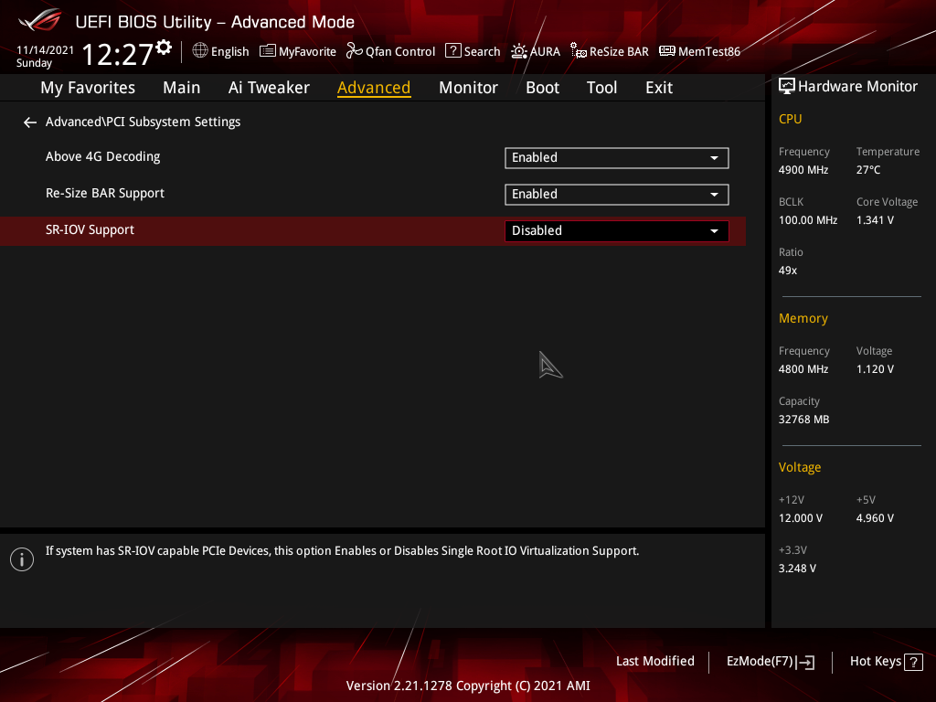Click the Voltage section heading
This screenshot has width=936, height=702.
[x=800, y=467]
